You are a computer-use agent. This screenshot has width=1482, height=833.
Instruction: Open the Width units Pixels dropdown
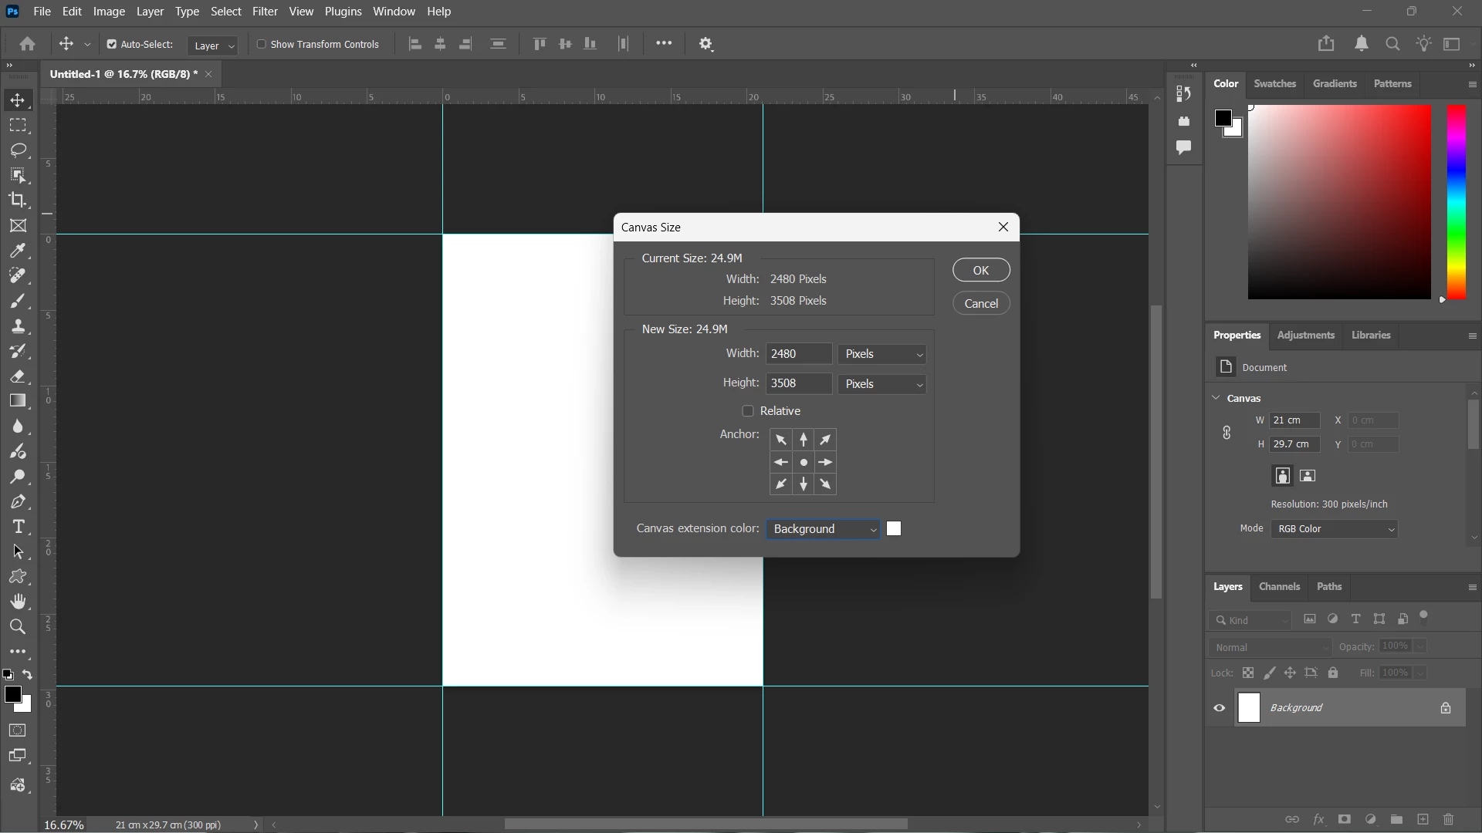(882, 354)
